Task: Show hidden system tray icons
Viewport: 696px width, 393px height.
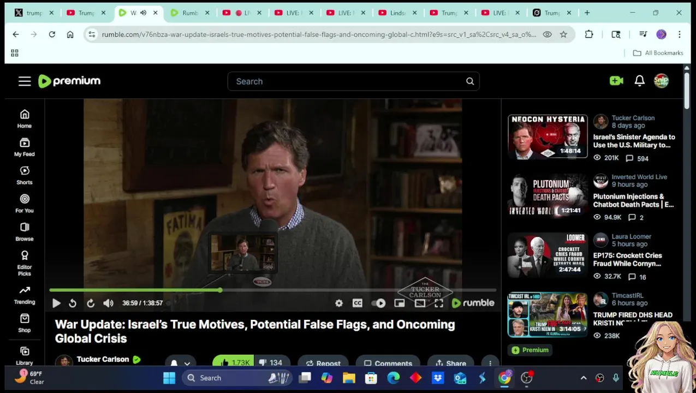Action: point(584,378)
